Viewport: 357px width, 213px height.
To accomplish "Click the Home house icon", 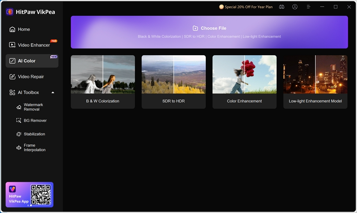I will click(x=12, y=29).
